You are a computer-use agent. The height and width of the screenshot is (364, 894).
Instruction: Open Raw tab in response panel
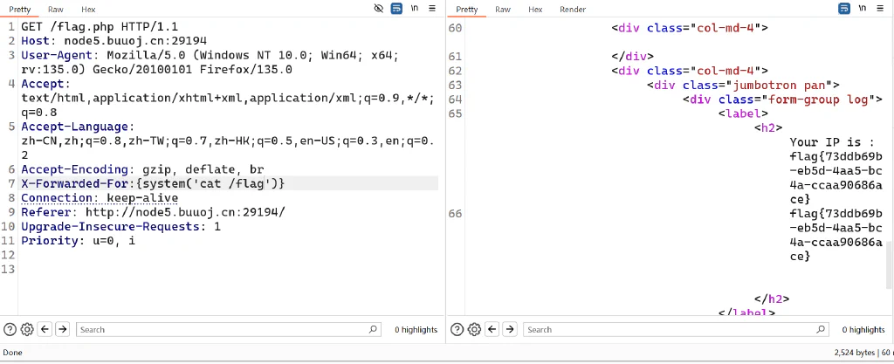tap(503, 9)
